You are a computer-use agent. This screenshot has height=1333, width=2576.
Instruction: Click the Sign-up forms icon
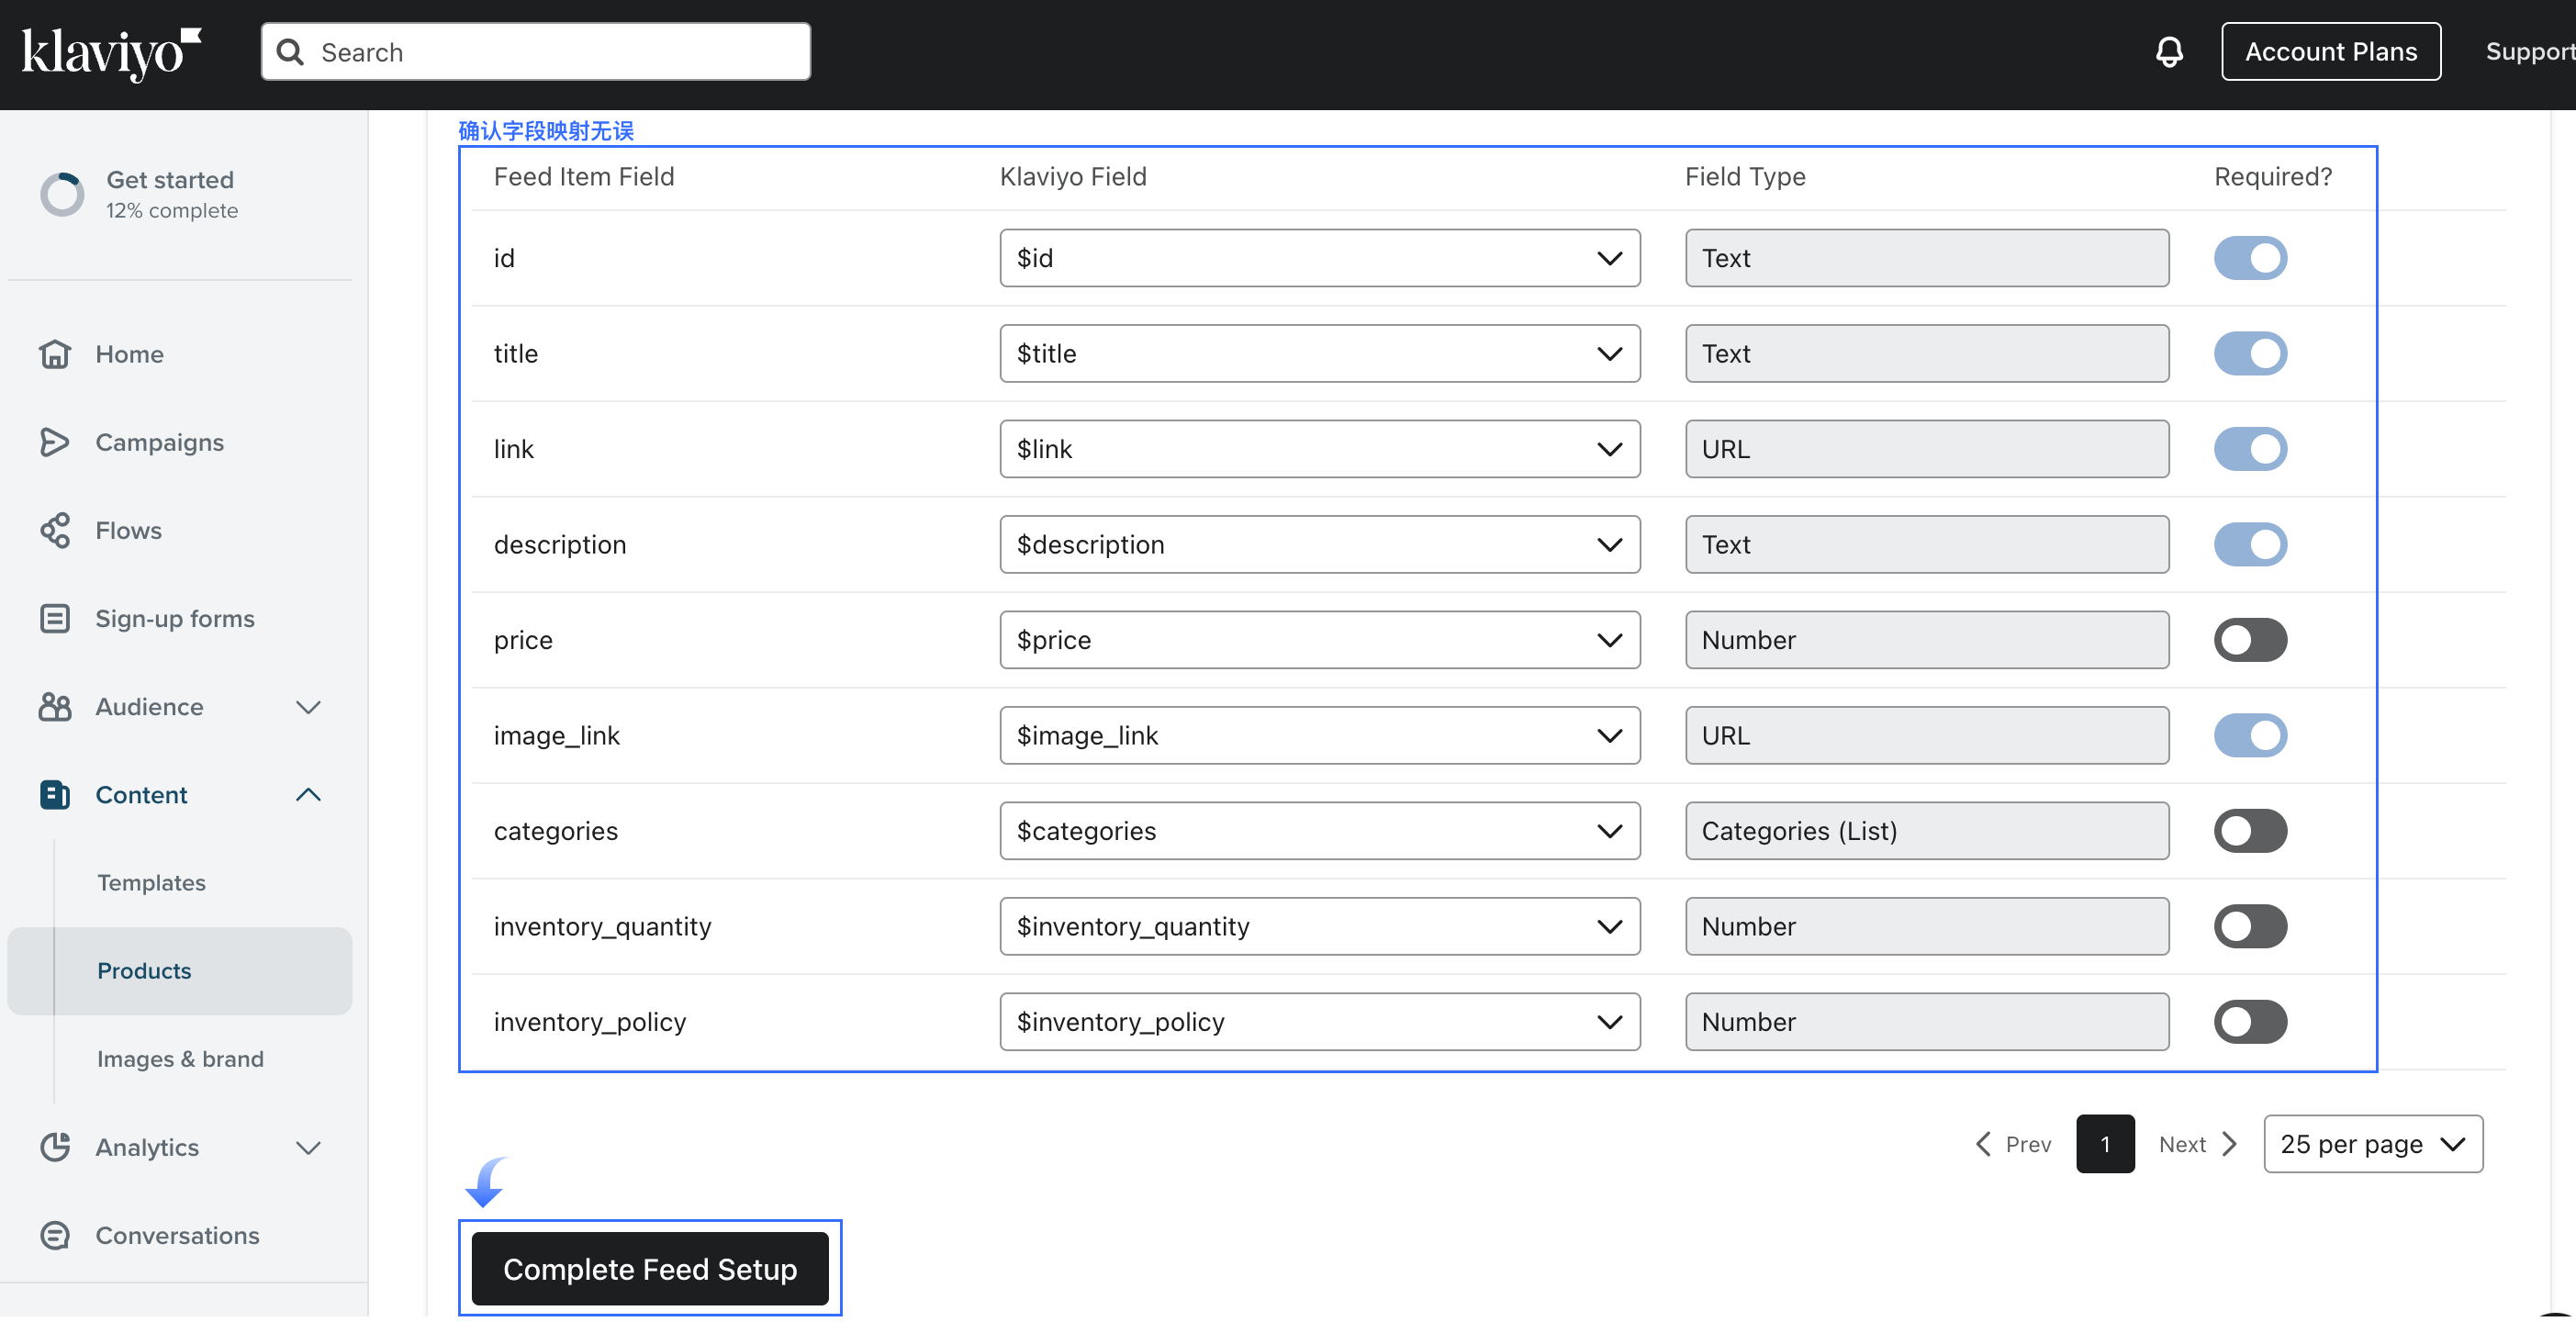point(55,618)
